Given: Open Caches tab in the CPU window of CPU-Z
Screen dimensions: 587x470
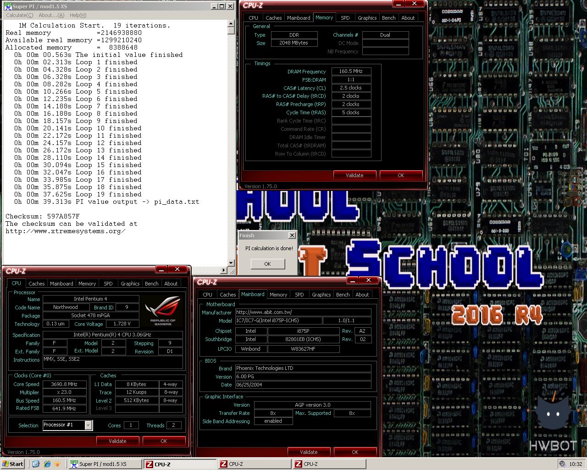Looking at the screenshot, I should coord(37,284).
